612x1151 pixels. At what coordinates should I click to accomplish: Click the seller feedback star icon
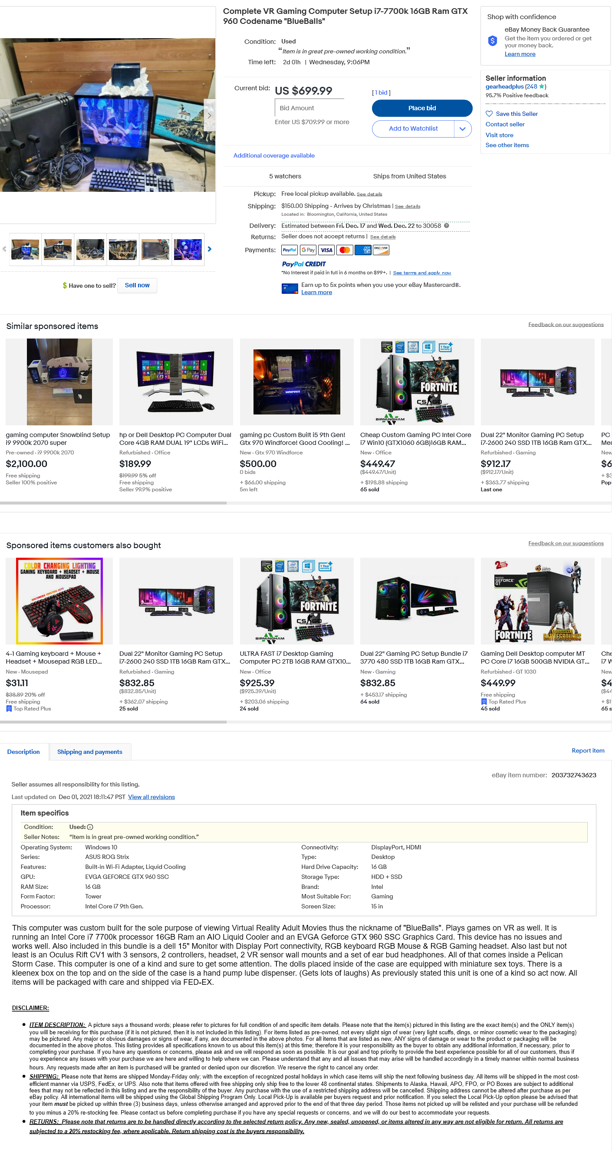pos(541,86)
